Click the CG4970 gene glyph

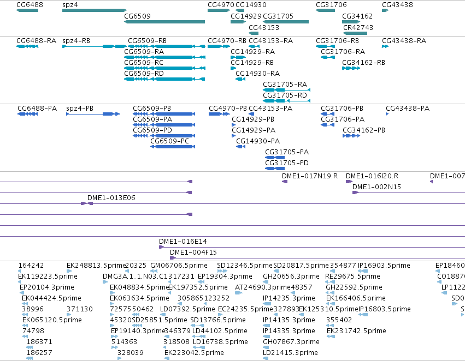coord(219,10)
